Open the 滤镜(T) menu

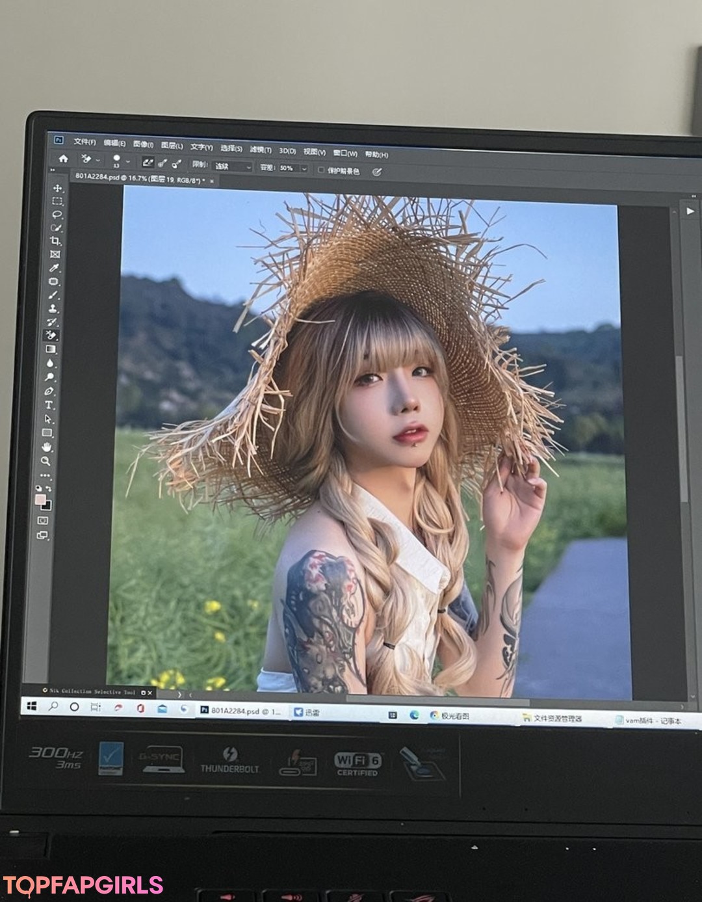coord(260,150)
